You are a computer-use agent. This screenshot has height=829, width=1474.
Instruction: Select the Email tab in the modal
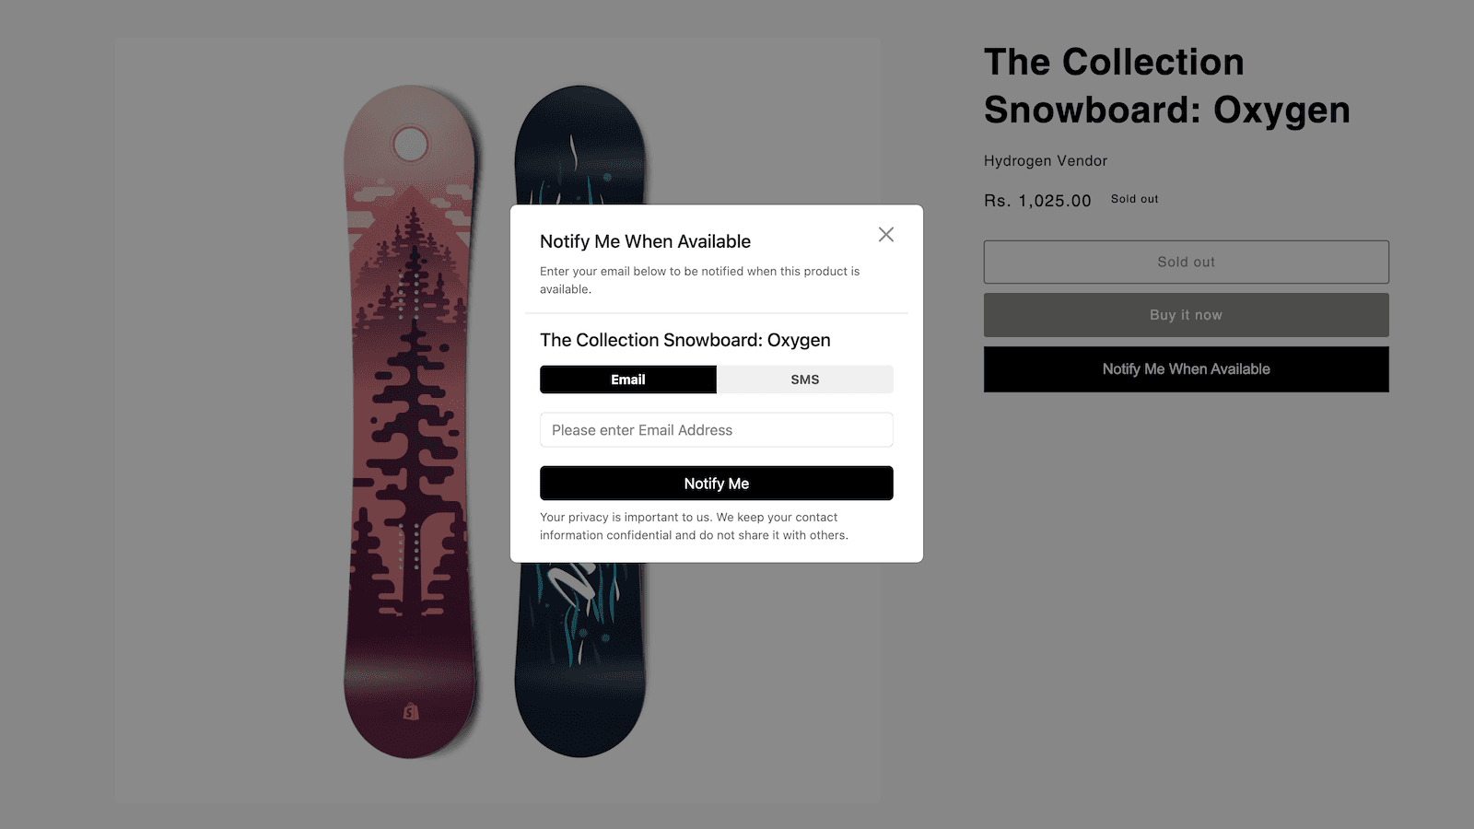[x=627, y=379]
